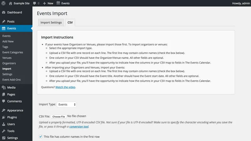Click the Users person icon
This screenshot has width=251, height=141.
point(3,124)
